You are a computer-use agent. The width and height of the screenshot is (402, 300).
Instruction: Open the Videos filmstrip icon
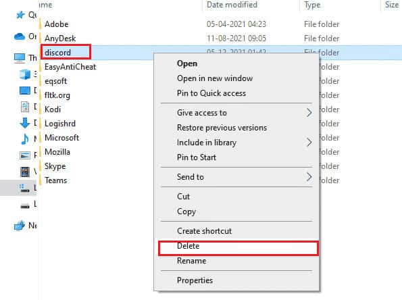coord(25,172)
